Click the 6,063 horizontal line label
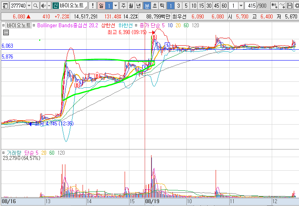299x206 pixels. point(8,46)
